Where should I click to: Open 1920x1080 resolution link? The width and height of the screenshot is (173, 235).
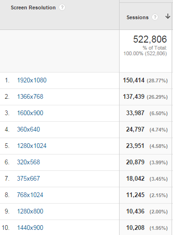[x=32, y=81]
